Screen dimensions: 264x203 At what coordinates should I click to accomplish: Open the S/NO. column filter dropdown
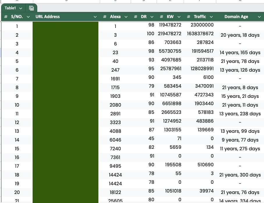28,17
